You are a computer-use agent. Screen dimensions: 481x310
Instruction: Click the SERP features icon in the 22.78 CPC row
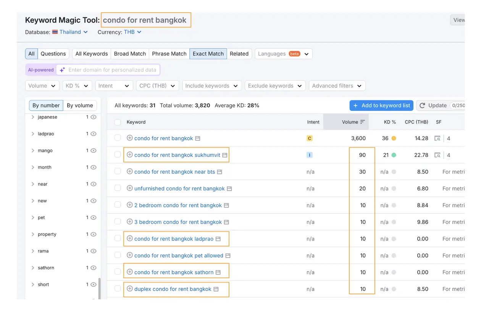pyautogui.click(x=437, y=155)
